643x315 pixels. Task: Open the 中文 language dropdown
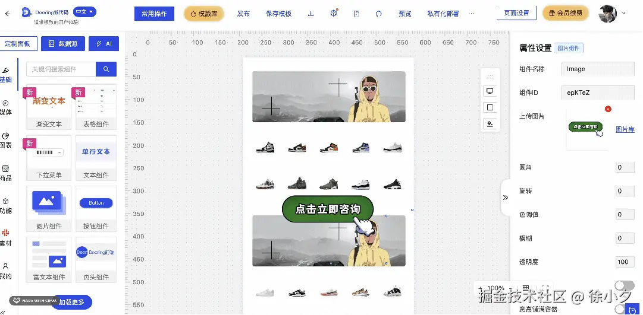84,12
